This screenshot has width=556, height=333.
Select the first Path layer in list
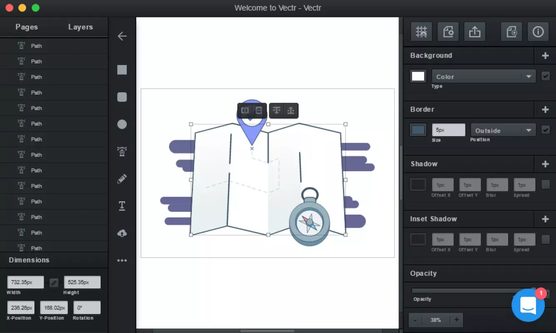[54, 46]
